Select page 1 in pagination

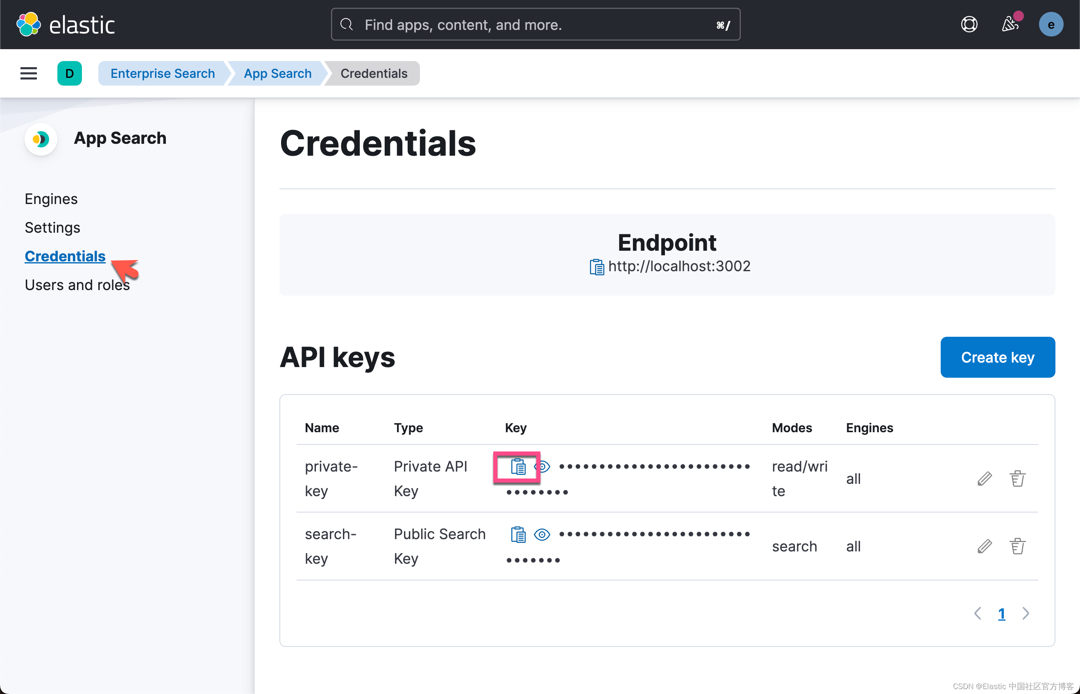(x=1002, y=613)
